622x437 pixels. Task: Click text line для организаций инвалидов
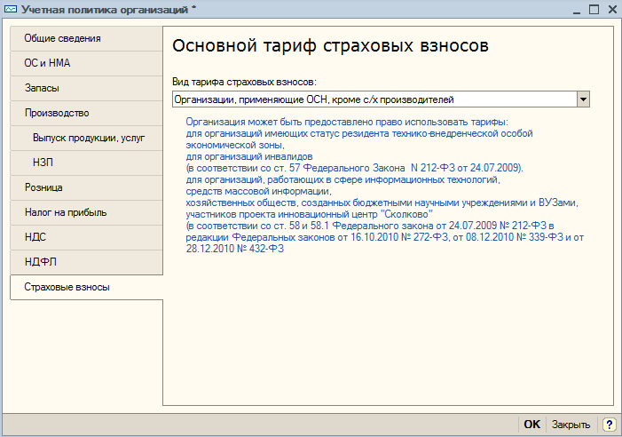click(249, 156)
